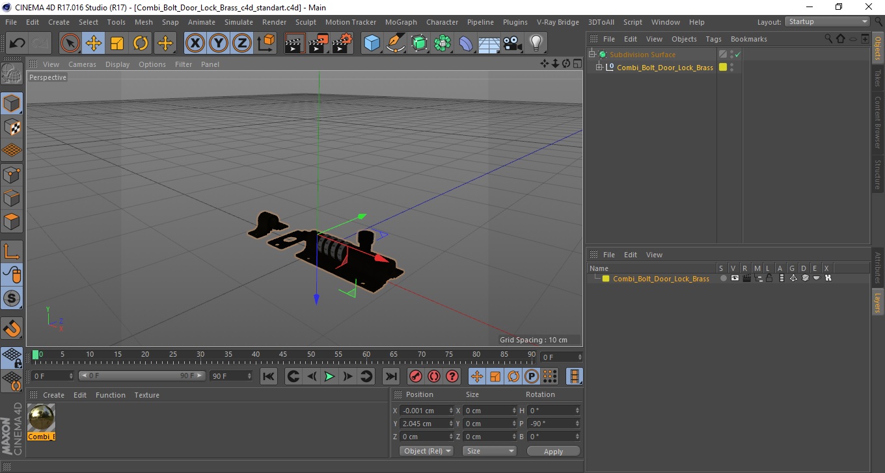Viewport: 885px width, 473px height.
Task: Switch to Model mode
Action: pos(12,103)
